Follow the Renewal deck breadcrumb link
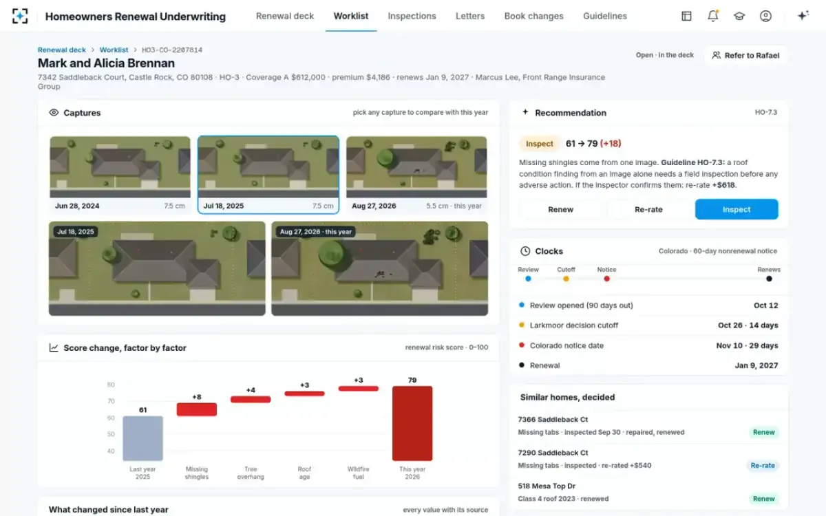Viewport: 826px width, 516px height. click(62, 50)
